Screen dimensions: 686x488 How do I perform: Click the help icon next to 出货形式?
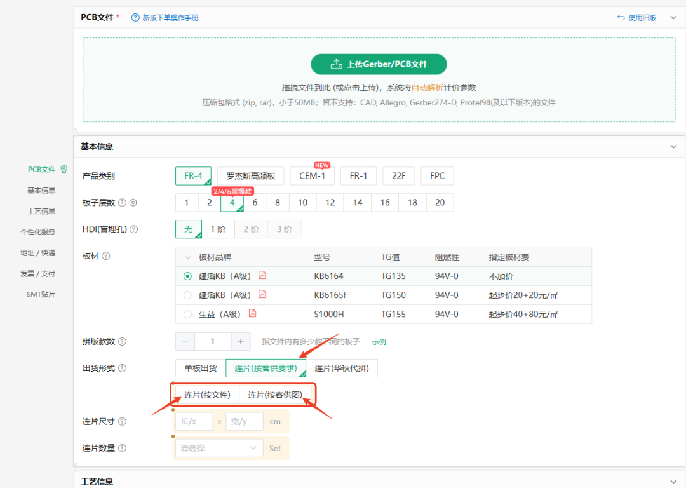pos(123,368)
